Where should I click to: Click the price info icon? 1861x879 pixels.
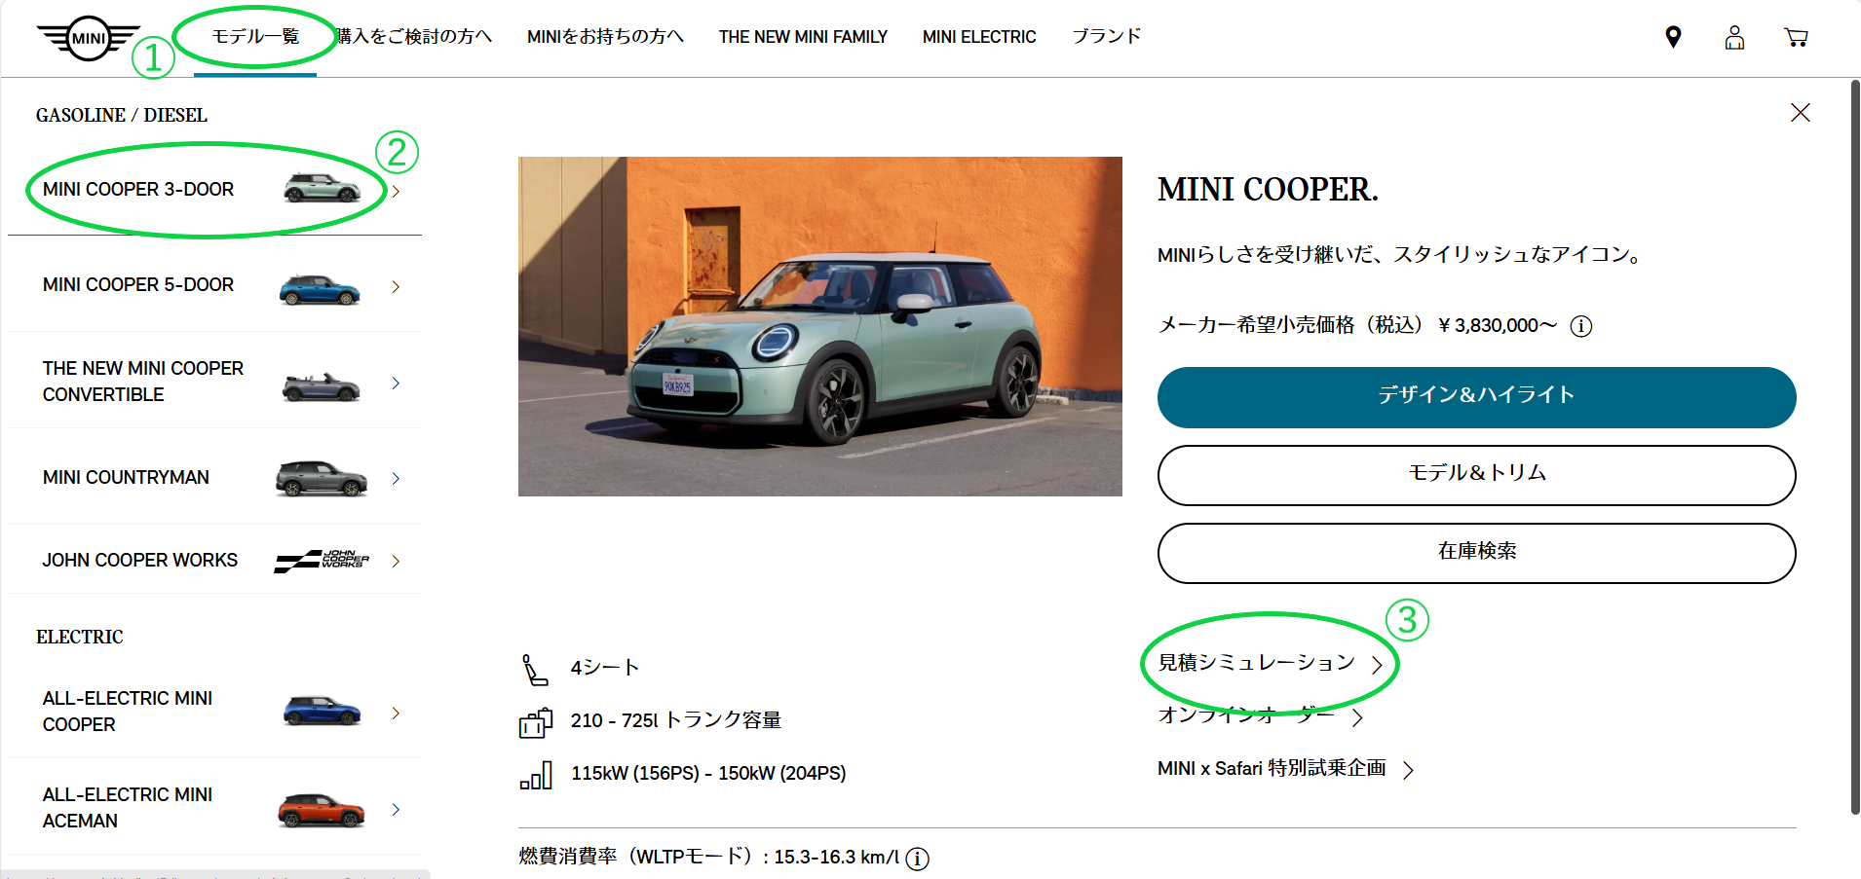(1581, 326)
